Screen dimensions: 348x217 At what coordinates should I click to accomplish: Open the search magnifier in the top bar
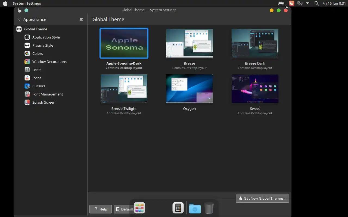point(316,3)
